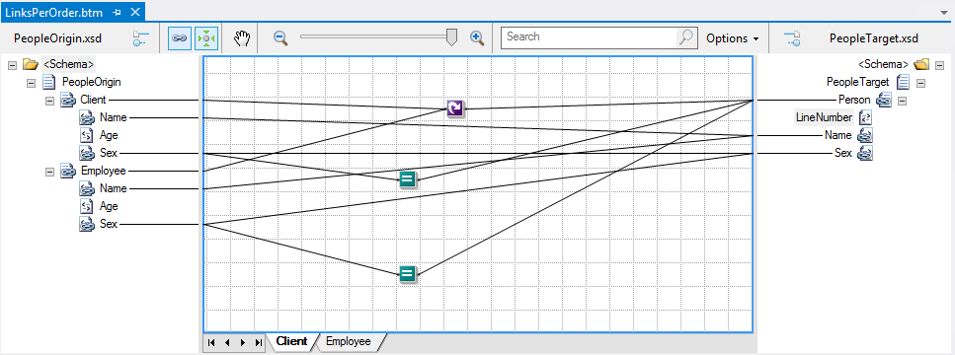The image size is (955, 355).
Task: Select the Client map page tab
Action: 291,341
